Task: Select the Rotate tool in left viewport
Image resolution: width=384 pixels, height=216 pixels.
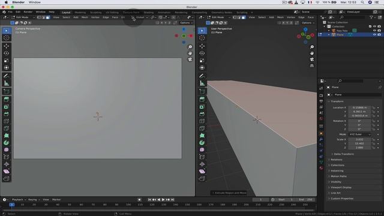Action: tap(7, 53)
